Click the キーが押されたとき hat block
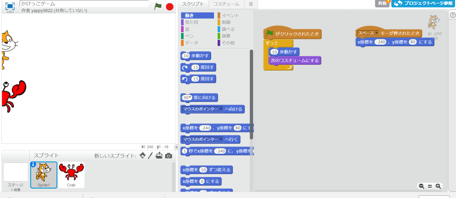456x198 pixels. pos(389,33)
